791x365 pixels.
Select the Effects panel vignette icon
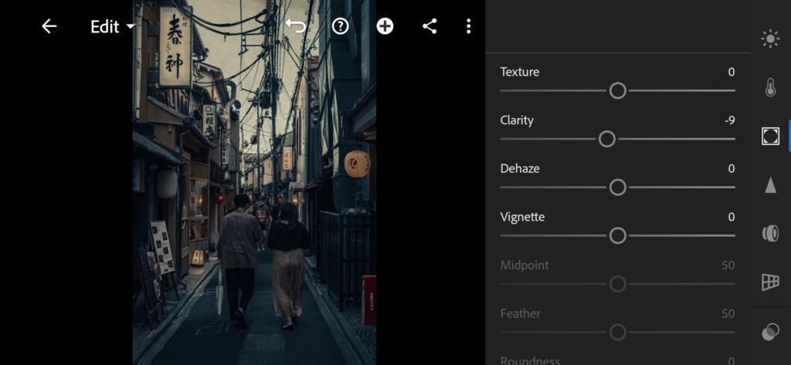(x=770, y=136)
